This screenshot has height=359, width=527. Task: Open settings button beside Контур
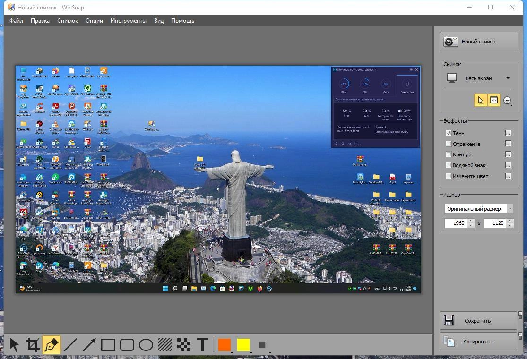(508, 154)
